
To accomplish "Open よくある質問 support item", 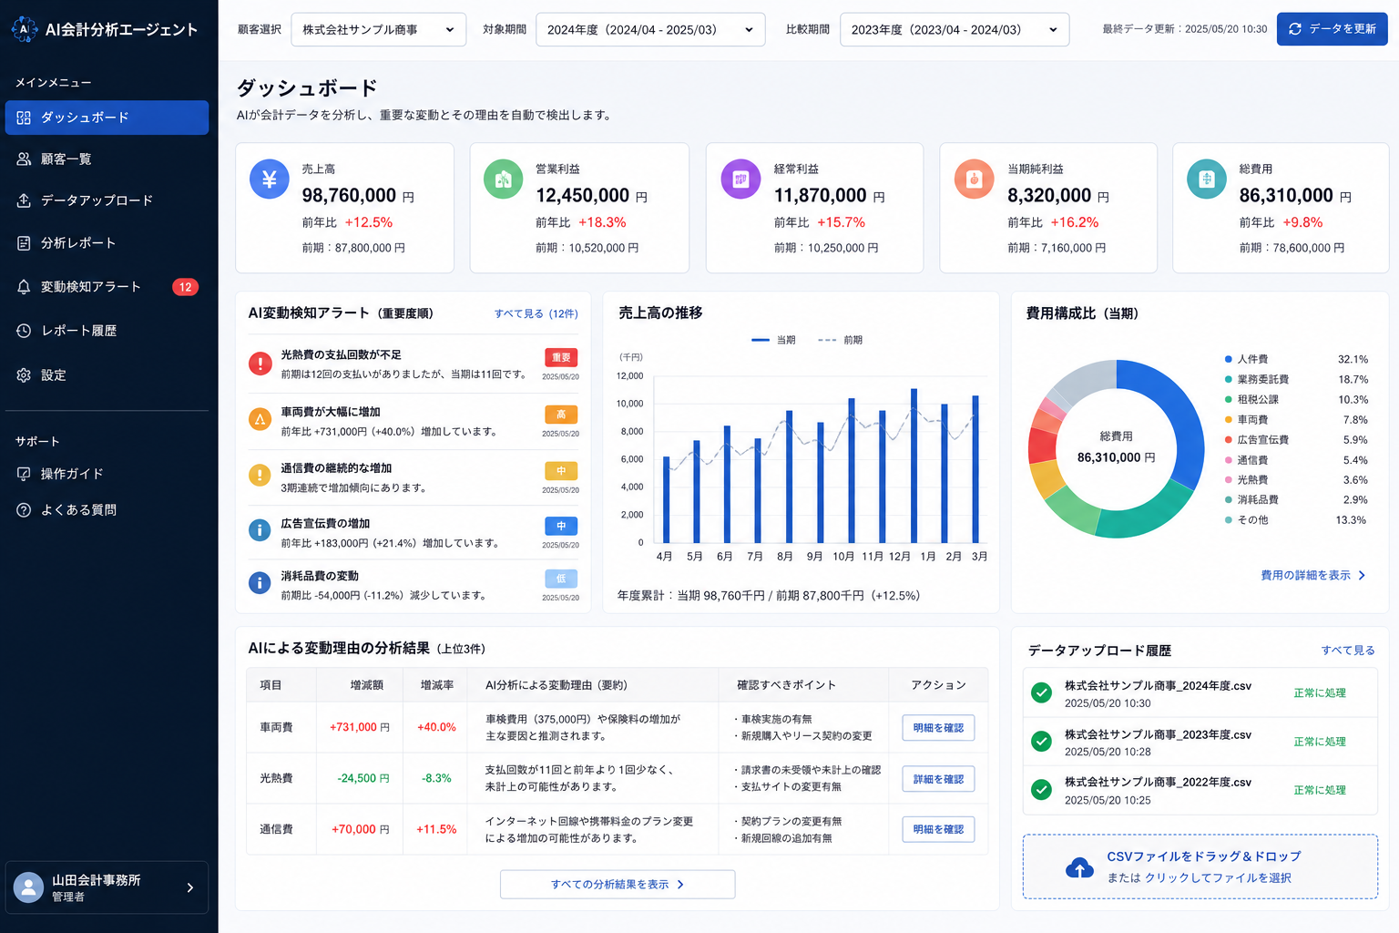I will pyautogui.click(x=107, y=510).
